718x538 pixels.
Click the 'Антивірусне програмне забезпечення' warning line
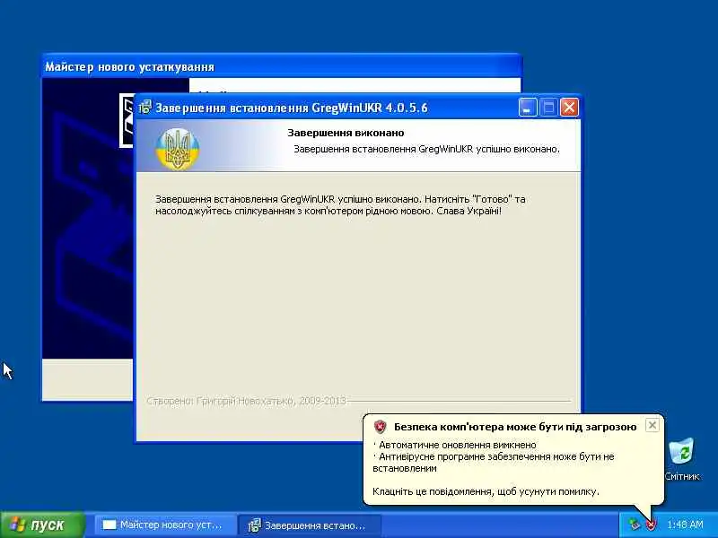pos(494,462)
